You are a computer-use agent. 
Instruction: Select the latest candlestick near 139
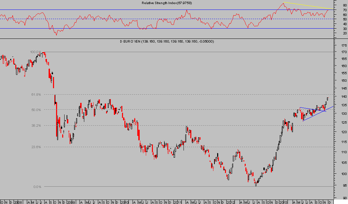coord(328,99)
